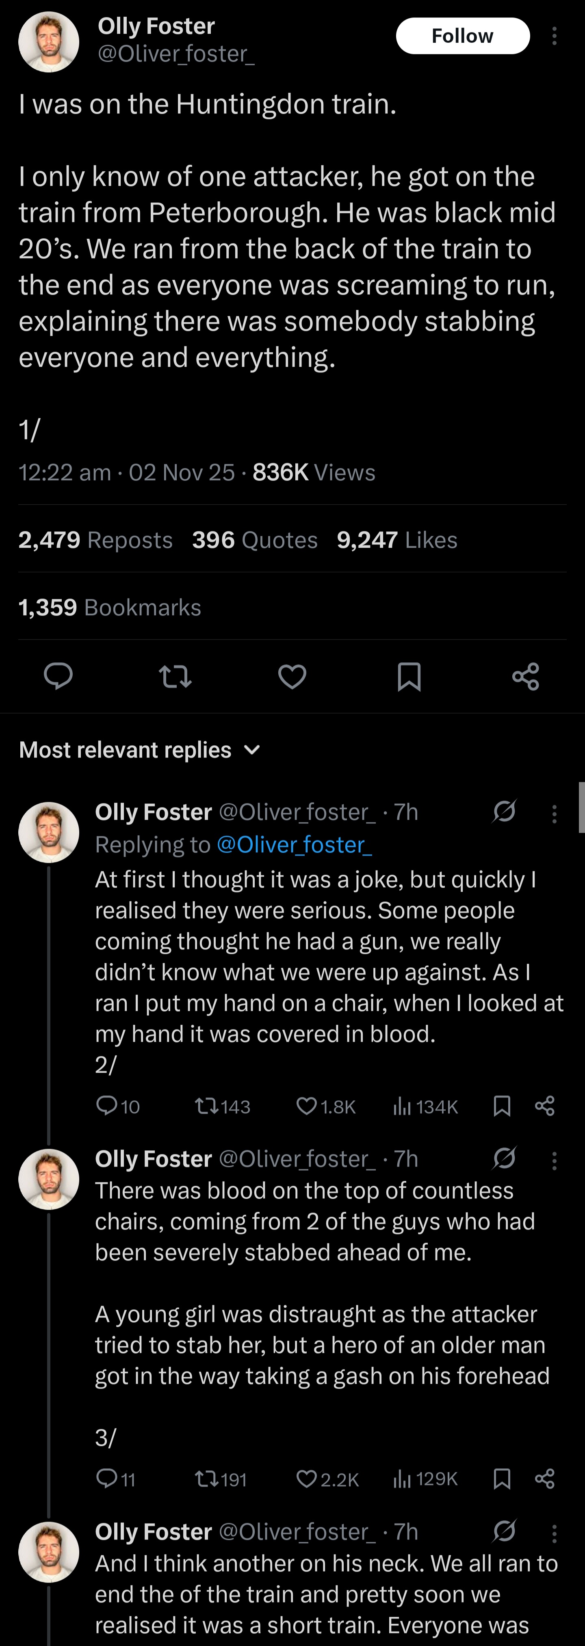
Task: Repost the reply with 143 reposts
Action: click(205, 1106)
